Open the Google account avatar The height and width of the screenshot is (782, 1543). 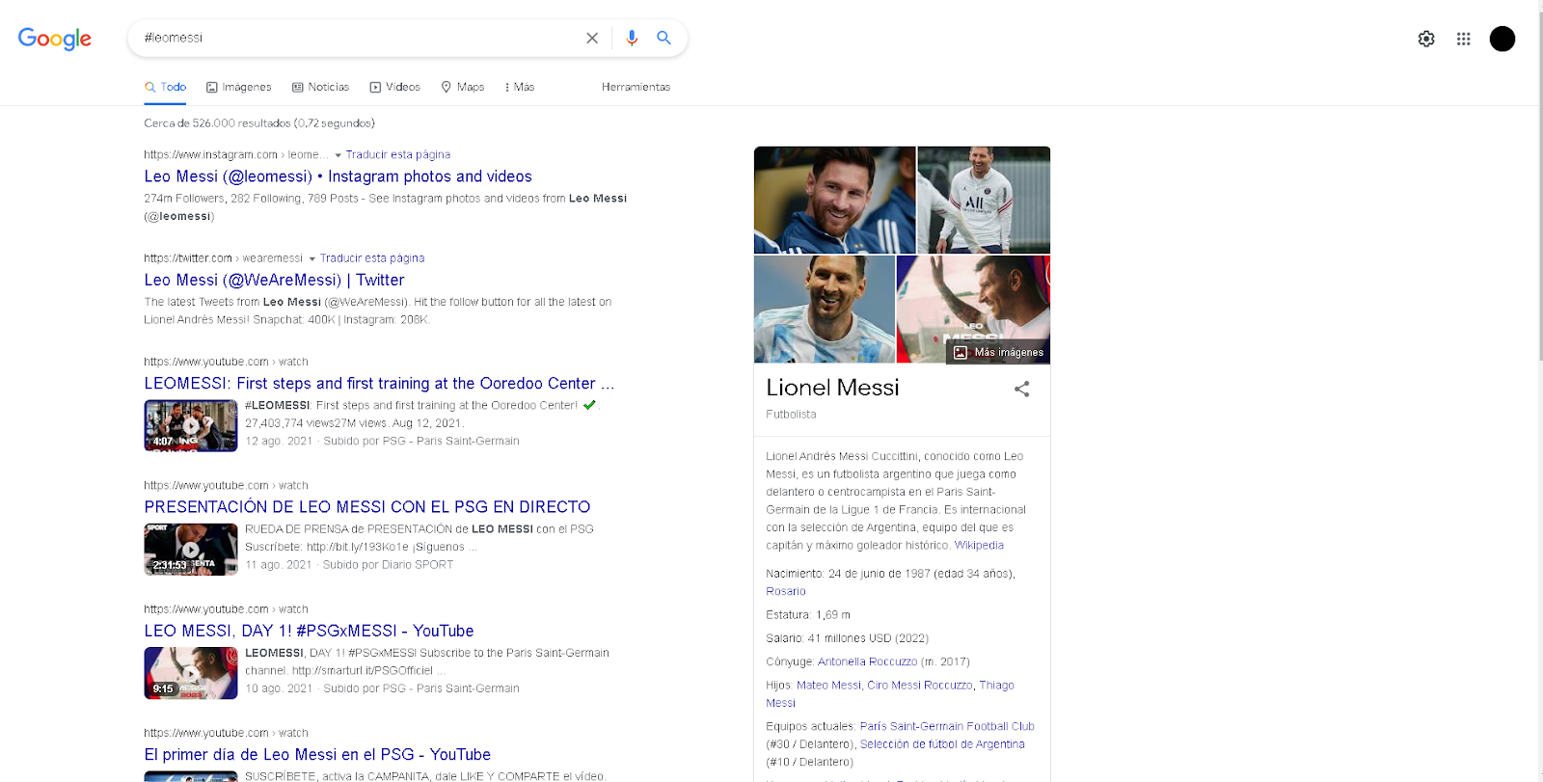pyautogui.click(x=1502, y=39)
